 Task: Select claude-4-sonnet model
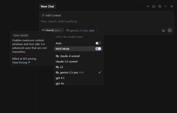[x=78, y=56]
